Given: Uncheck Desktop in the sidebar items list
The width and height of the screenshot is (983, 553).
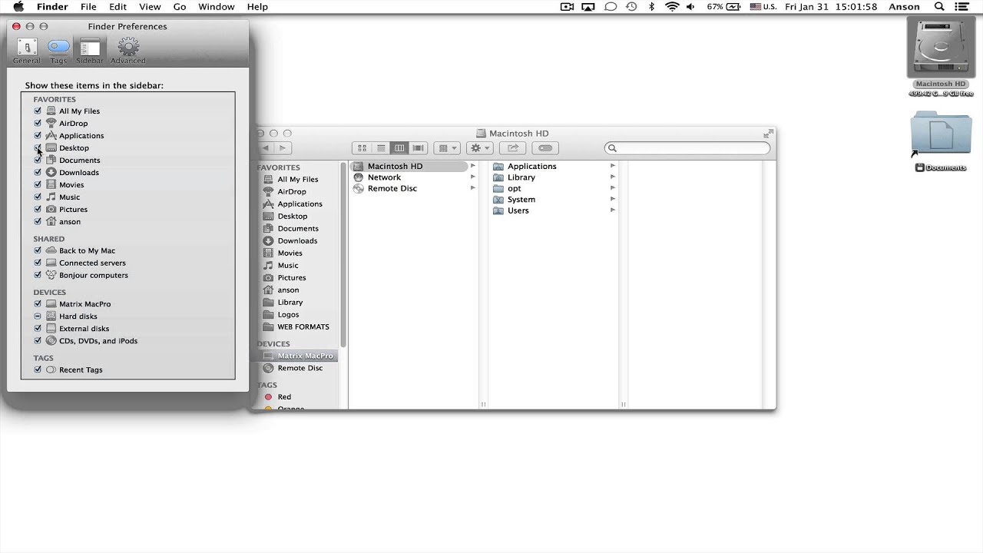Looking at the screenshot, I should coord(38,147).
